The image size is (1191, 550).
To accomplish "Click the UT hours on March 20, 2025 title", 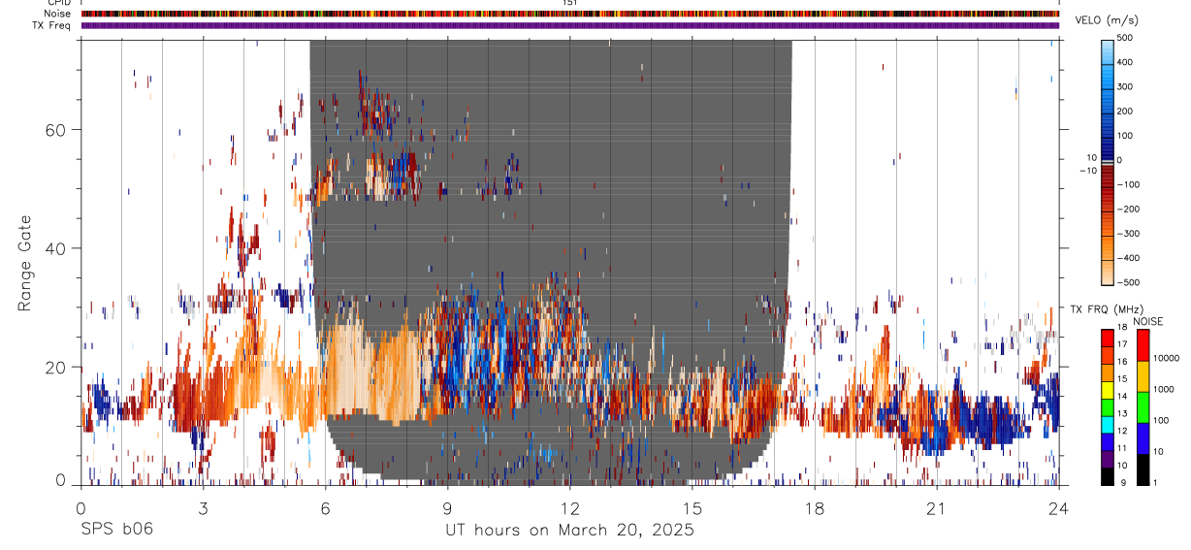I will click(x=569, y=531).
